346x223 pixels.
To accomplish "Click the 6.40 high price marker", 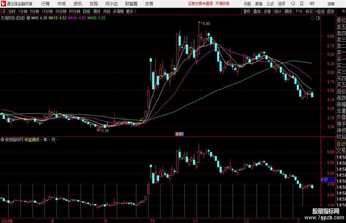I will (x=207, y=23).
